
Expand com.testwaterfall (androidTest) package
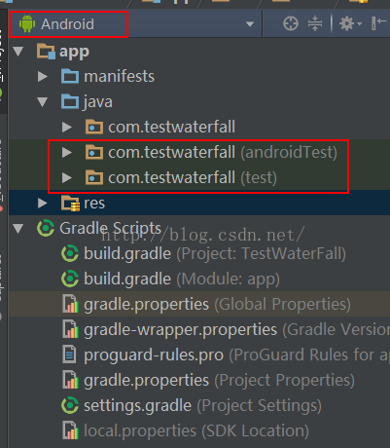(x=67, y=152)
